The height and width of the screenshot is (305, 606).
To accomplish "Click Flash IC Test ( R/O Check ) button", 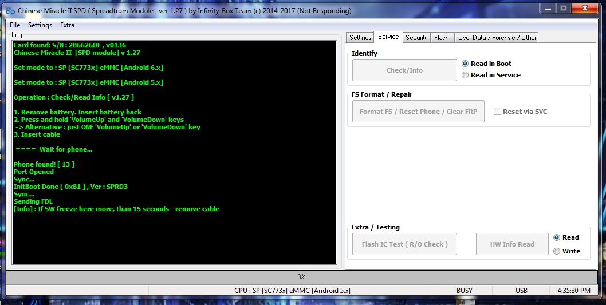I will [404, 244].
